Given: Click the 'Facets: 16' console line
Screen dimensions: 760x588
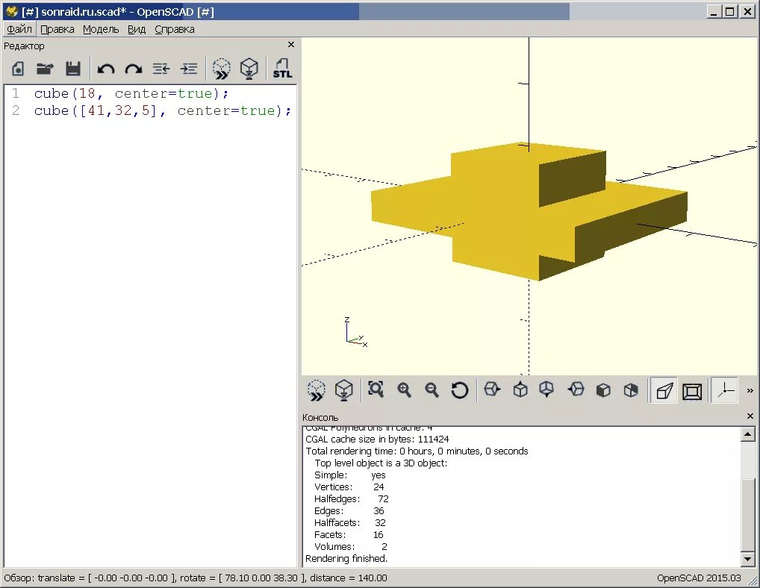Looking at the screenshot, I should tap(349, 535).
